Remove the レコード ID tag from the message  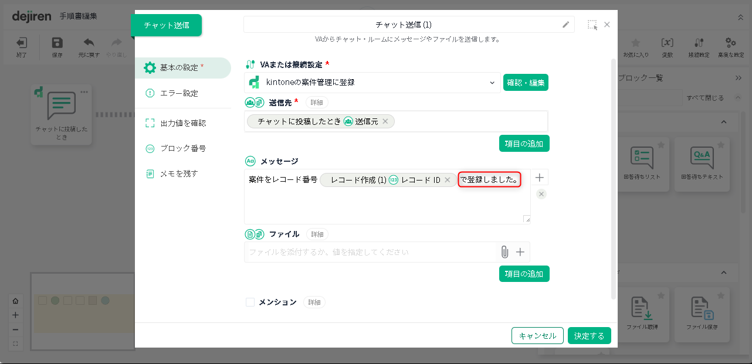point(448,180)
